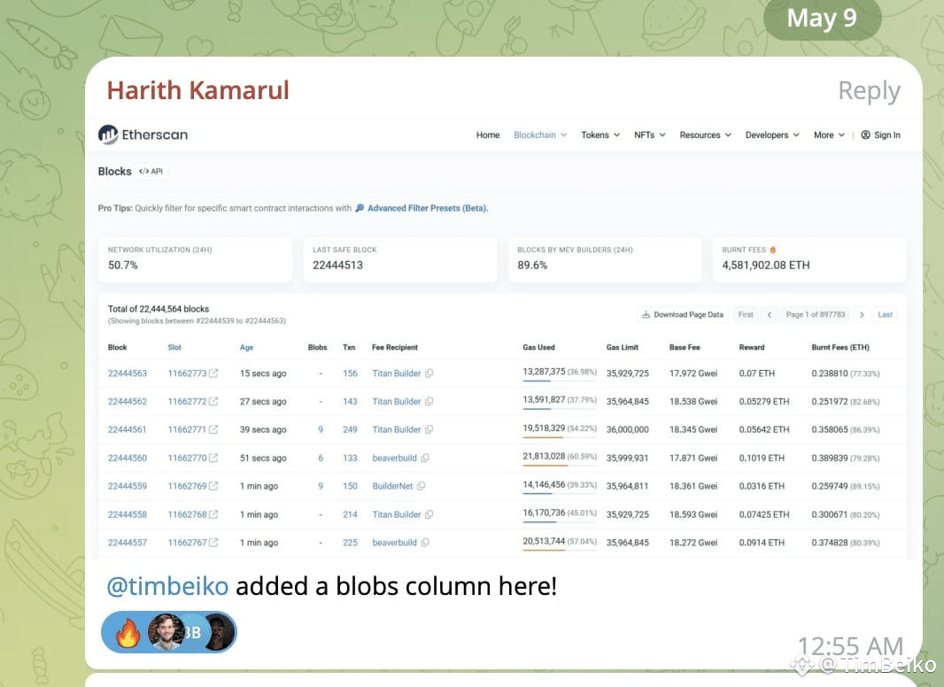Click gas used bar for 13,287,375
The image size is (944, 687).
[560, 381]
